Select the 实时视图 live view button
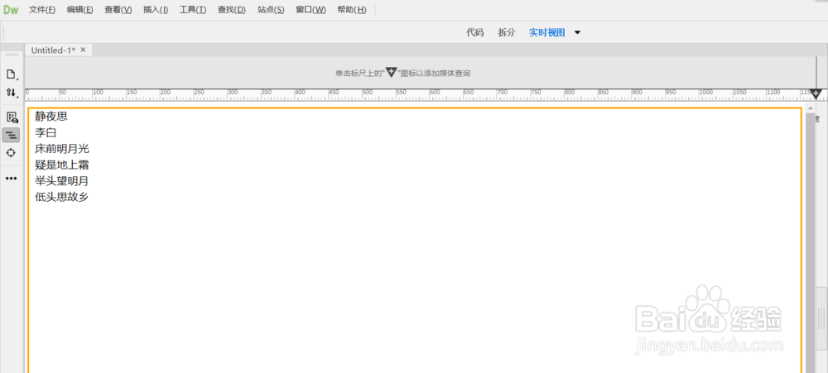 tap(547, 33)
